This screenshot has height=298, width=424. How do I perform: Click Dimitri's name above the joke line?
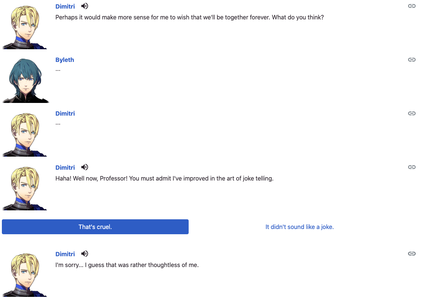(65, 167)
